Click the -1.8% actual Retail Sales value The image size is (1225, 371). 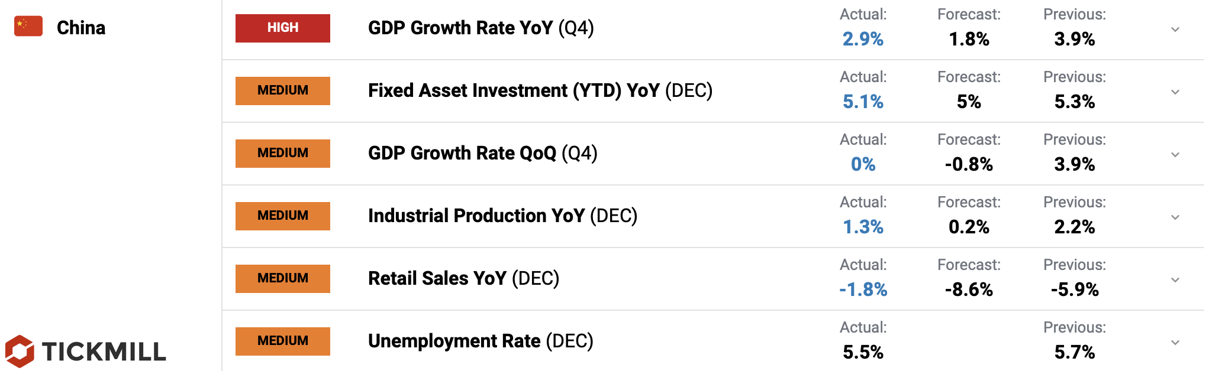[x=863, y=289]
